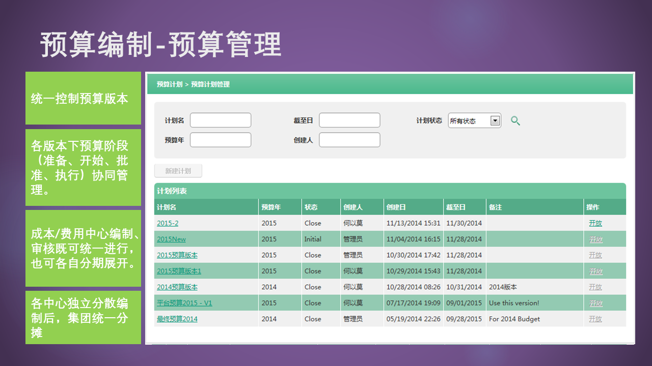652x366 pixels.
Task: Select the 09/28/2015 deadline cell
Action: (464, 319)
